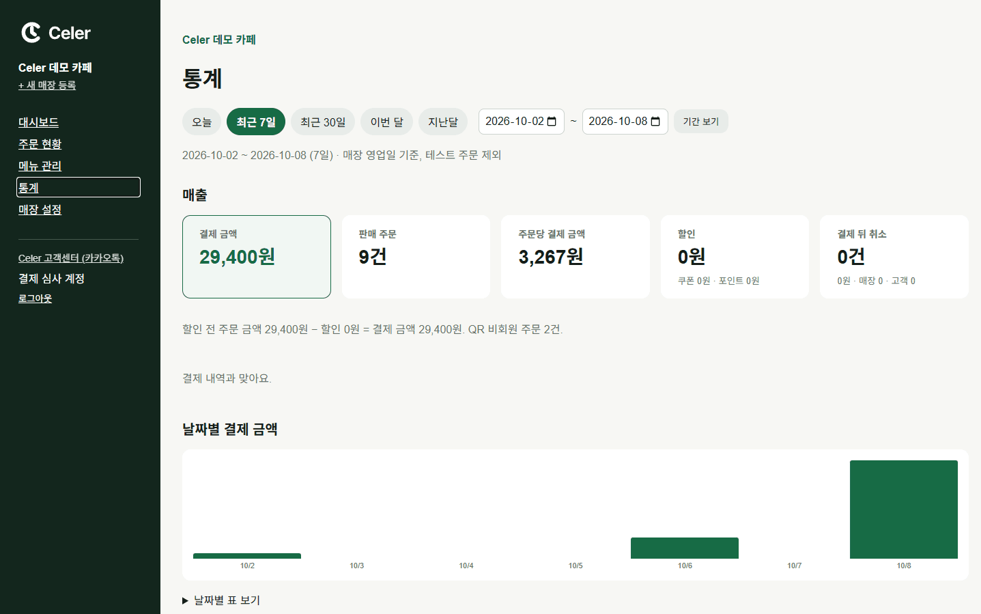Open Celer 고객센터 (카카오톡) link
This screenshot has height=614, width=981.
click(71, 258)
